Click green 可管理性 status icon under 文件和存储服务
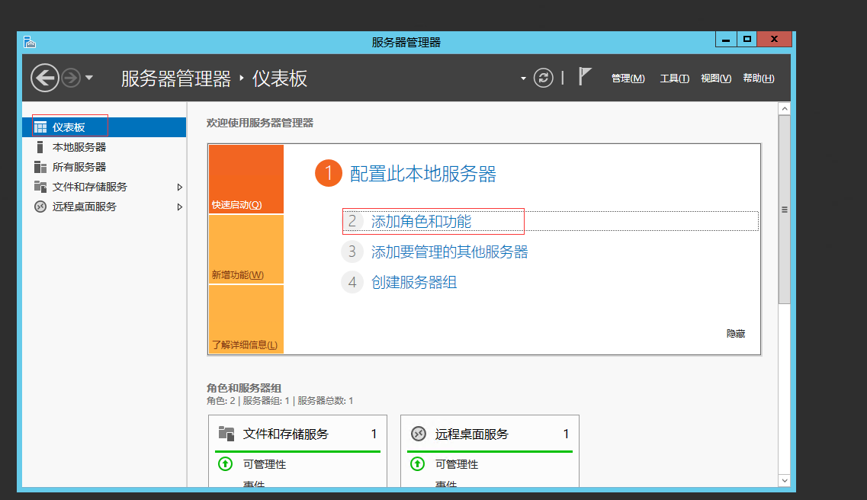 [225, 463]
